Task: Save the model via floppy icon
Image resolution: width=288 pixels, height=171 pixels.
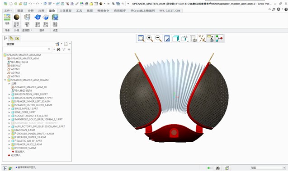Action: (25, 4)
